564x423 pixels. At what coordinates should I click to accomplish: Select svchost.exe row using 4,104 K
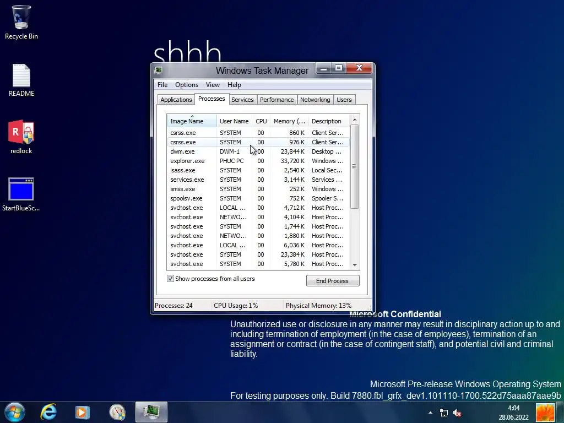[x=258, y=217]
